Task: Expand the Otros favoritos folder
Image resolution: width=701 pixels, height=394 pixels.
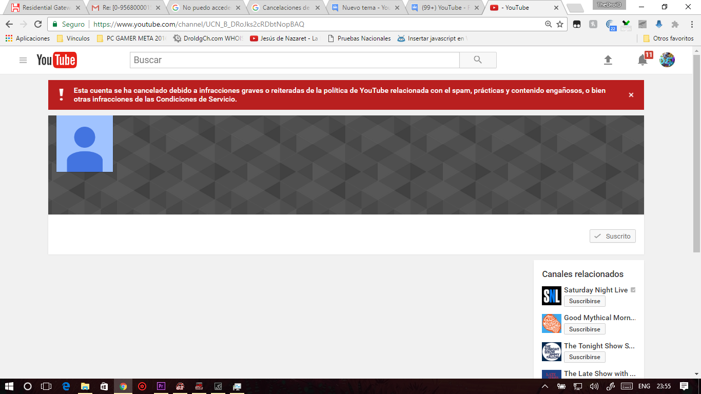Action: pos(668,38)
